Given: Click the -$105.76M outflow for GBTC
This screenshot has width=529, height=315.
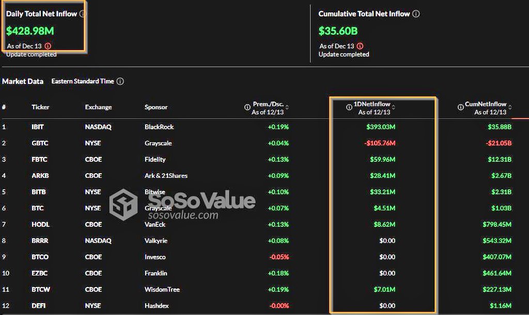Looking at the screenshot, I should 380,143.
